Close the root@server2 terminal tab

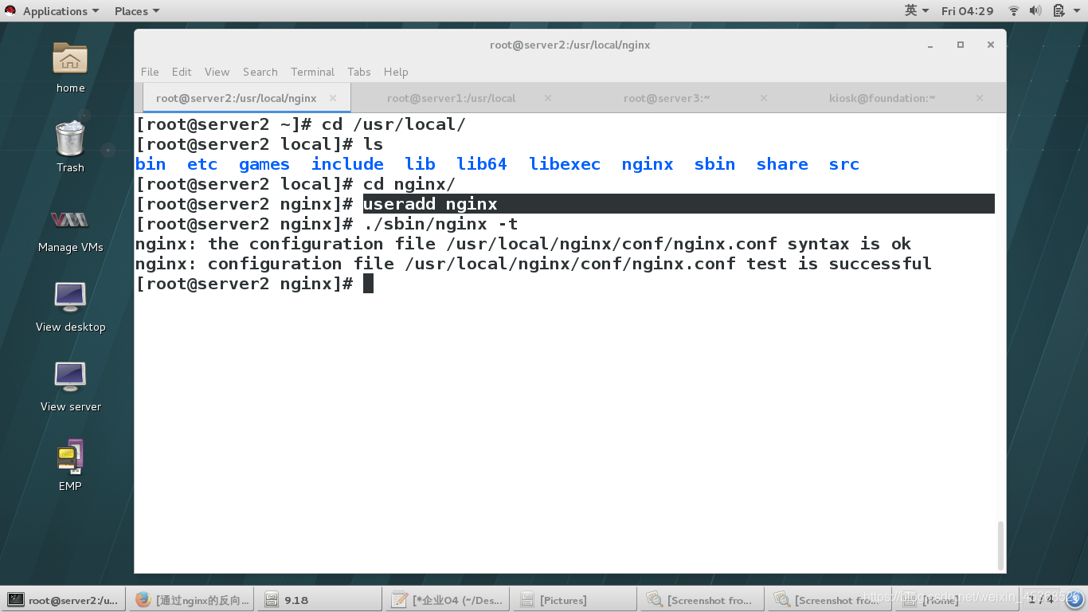point(333,98)
